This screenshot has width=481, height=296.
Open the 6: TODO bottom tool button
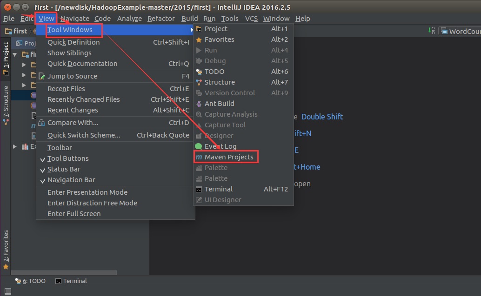pos(31,281)
